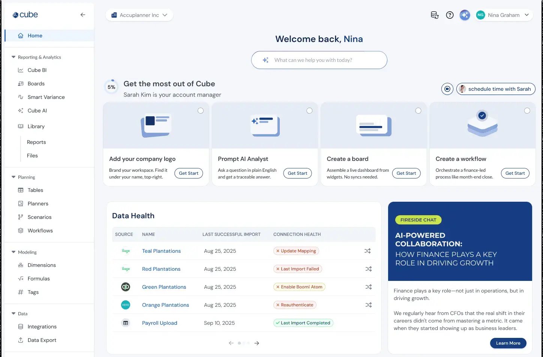Mark 'Prompt AI Analyst' step complete
543x357 pixels.
coord(309,111)
